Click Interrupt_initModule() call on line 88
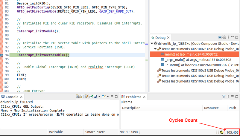 (38, 31)
